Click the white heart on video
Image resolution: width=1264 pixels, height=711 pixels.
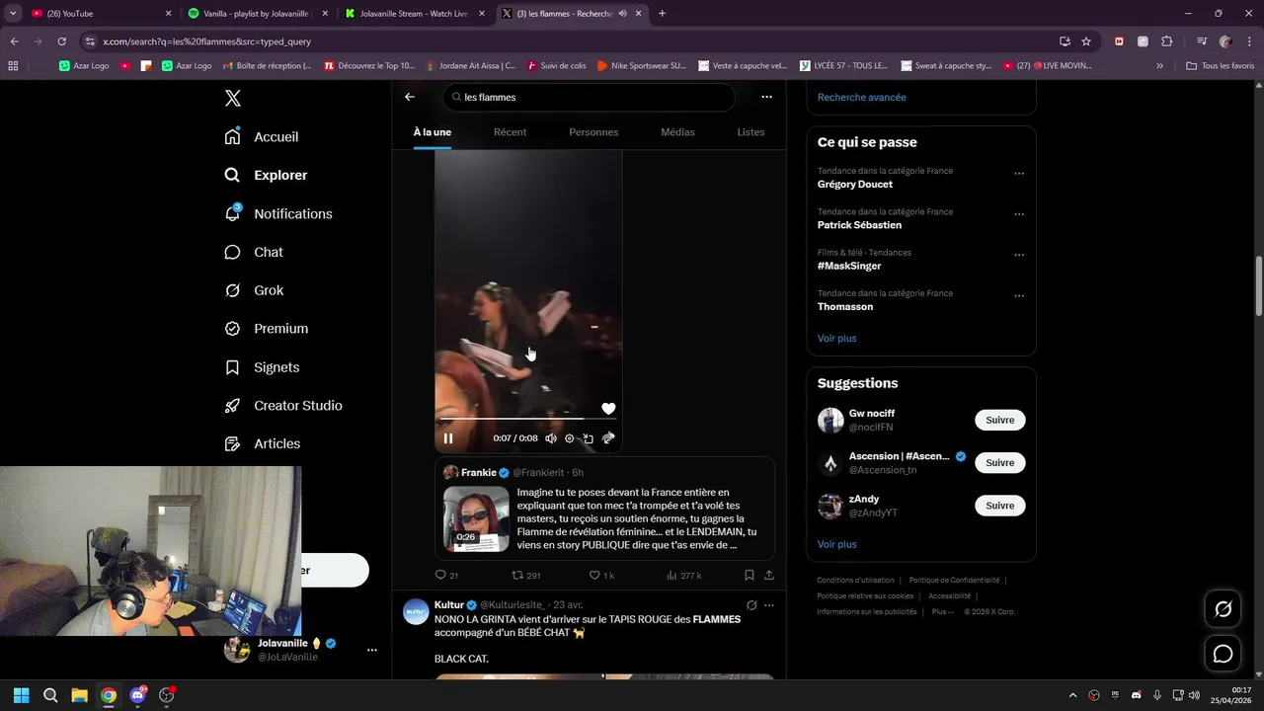click(x=608, y=409)
